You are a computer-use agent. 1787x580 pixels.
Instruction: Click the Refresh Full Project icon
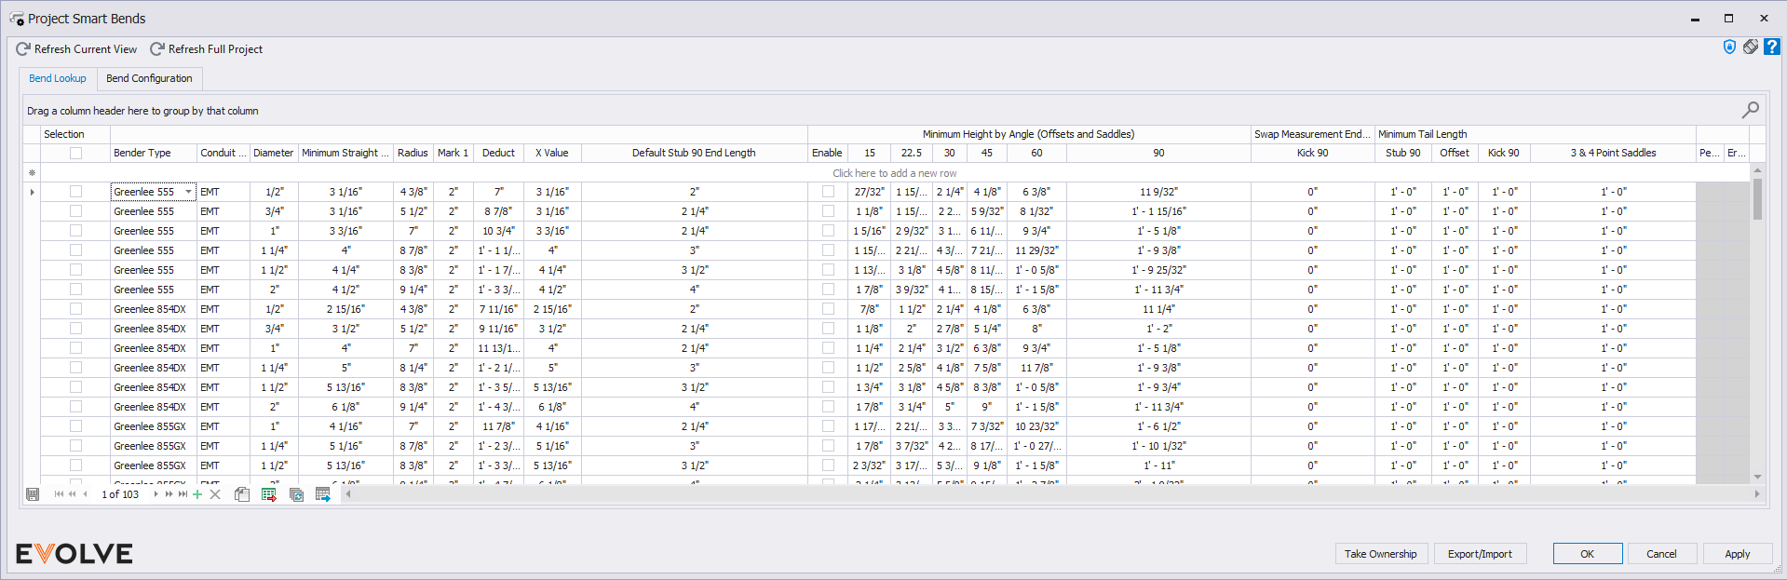click(x=157, y=49)
